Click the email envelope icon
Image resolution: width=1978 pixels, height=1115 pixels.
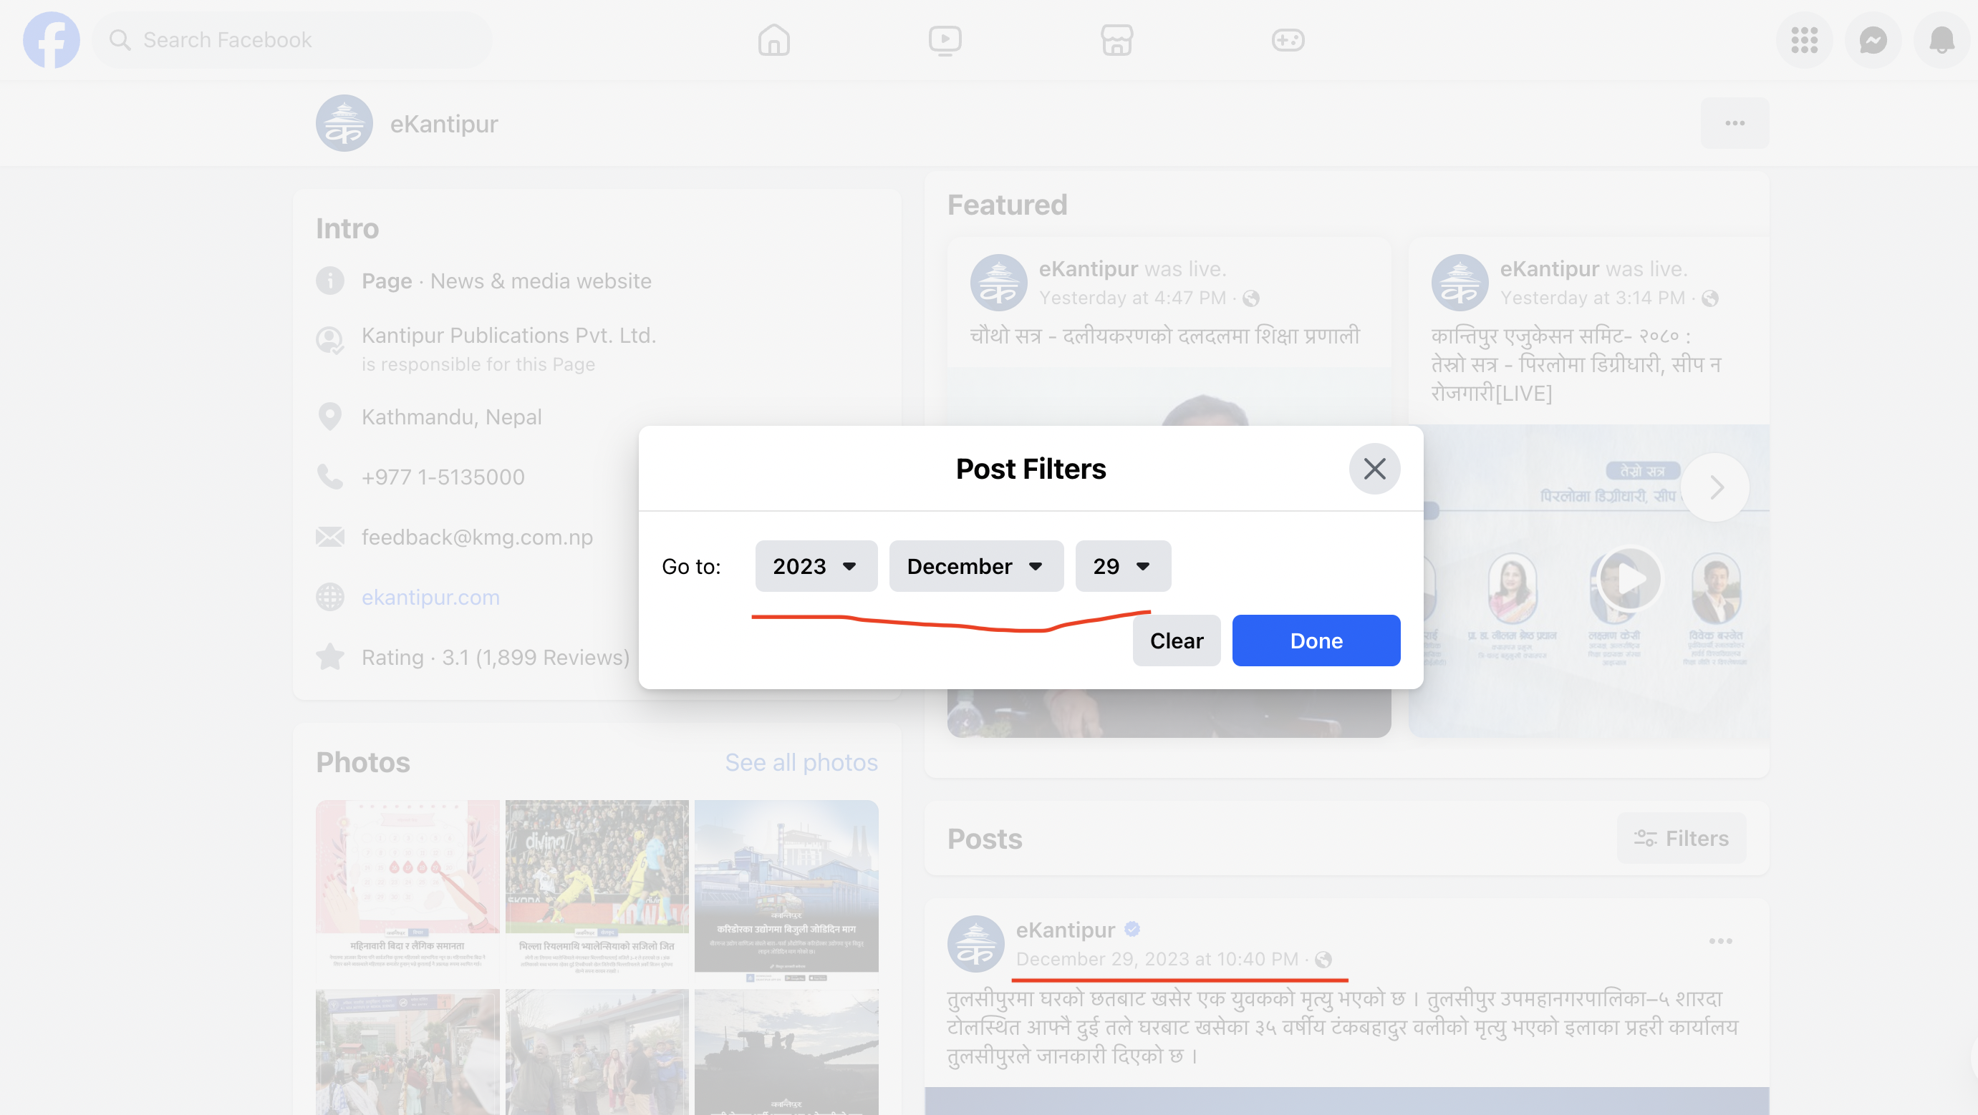[x=330, y=537]
